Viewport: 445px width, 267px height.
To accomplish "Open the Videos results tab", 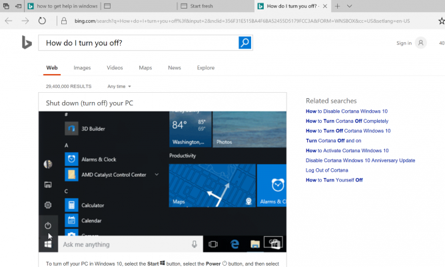I will [115, 67].
